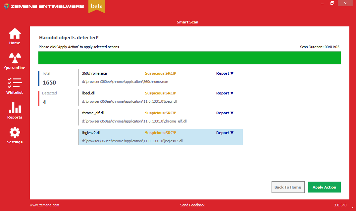Click Suspicious:SRC!P label for libglesv2.dll
This screenshot has width=356, height=211.
(161, 133)
